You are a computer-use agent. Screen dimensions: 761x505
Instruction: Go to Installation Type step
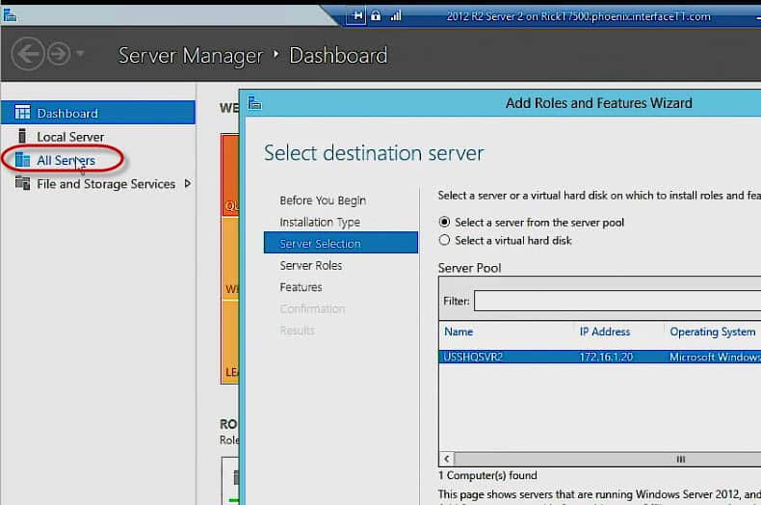click(320, 223)
